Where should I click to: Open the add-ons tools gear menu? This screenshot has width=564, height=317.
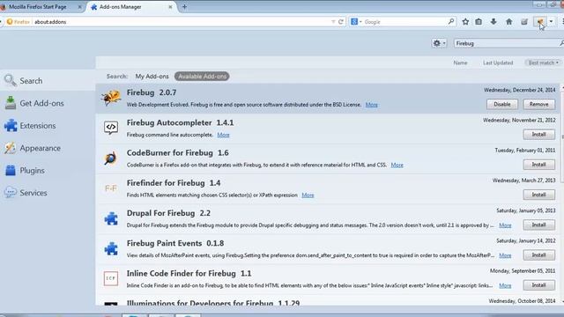pos(439,43)
